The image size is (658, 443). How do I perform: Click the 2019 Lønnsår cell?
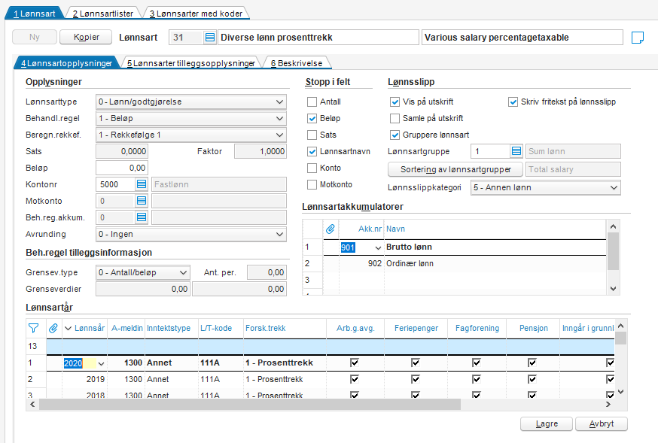pos(84,379)
